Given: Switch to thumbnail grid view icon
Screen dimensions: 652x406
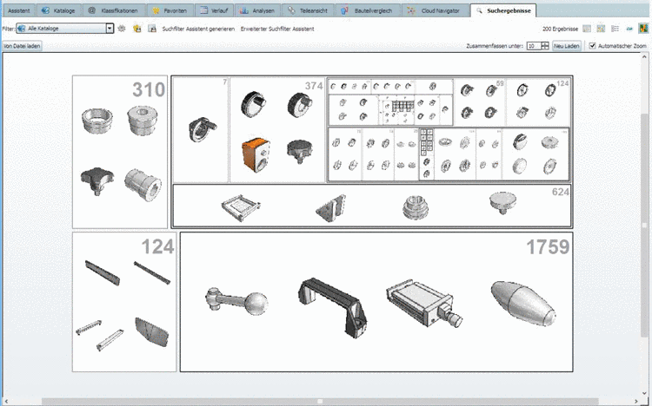Looking at the screenshot, I should [x=601, y=29].
